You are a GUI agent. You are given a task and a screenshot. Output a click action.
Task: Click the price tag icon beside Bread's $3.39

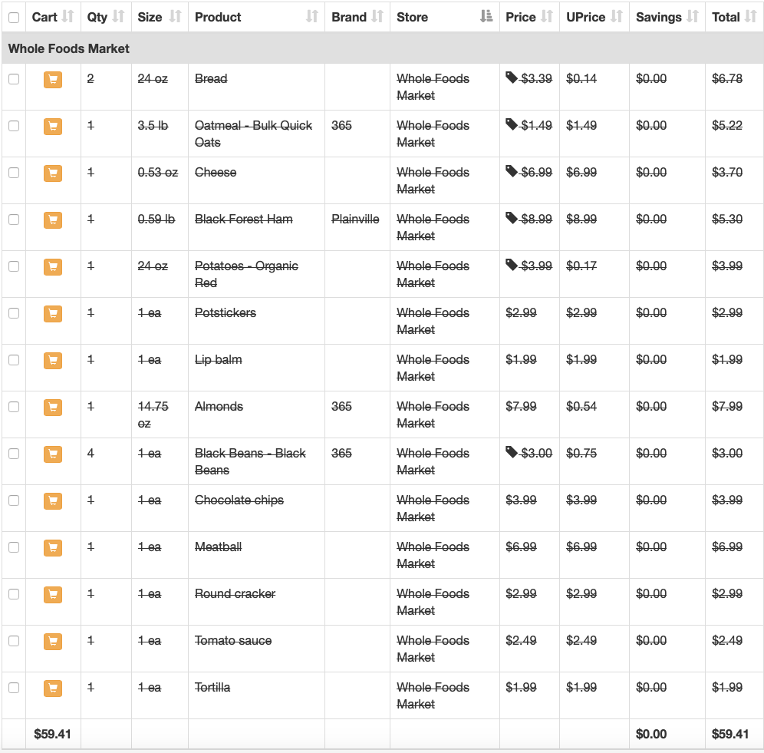click(x=511, y=78)
